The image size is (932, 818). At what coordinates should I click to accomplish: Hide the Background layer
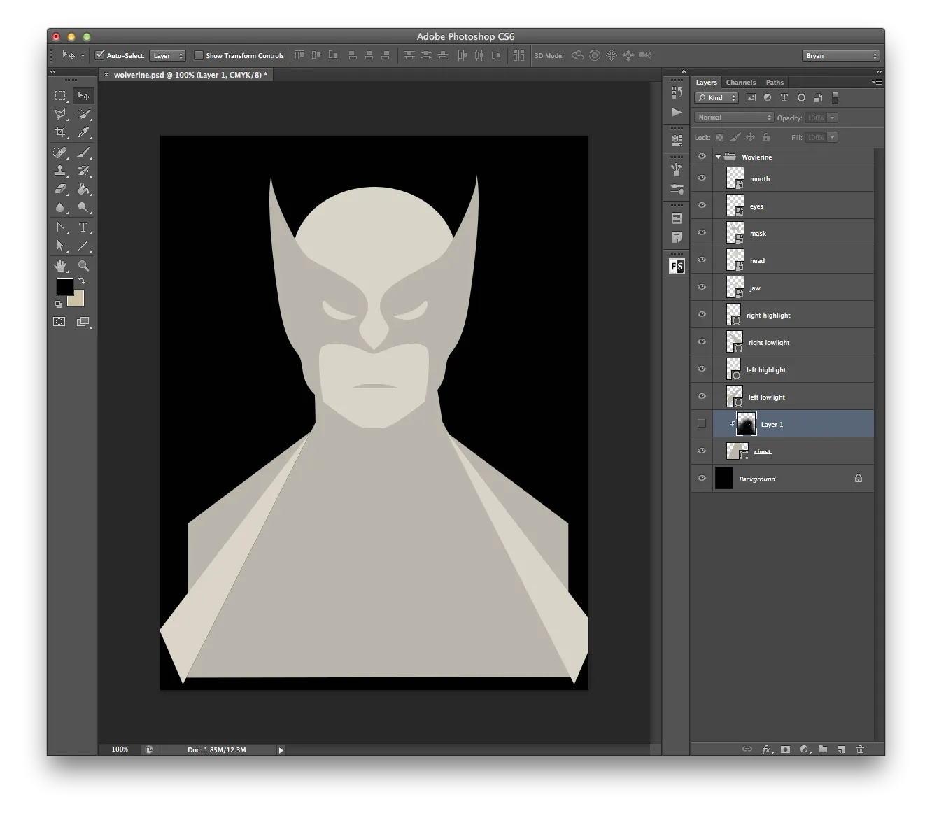coord(702,479)
